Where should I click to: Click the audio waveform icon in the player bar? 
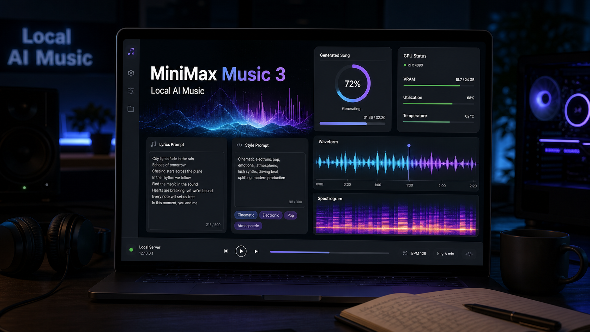tap(469, 254)
